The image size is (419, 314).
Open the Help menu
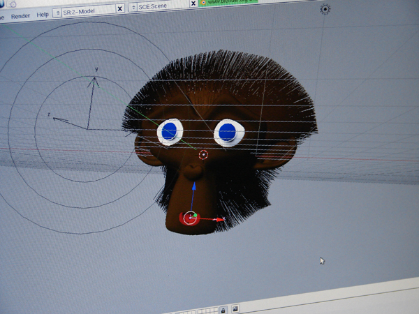[x=43, y=14]
